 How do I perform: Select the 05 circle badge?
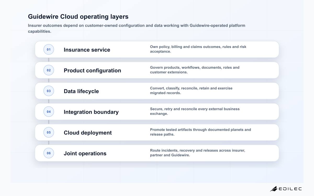[x=49, y=132]
